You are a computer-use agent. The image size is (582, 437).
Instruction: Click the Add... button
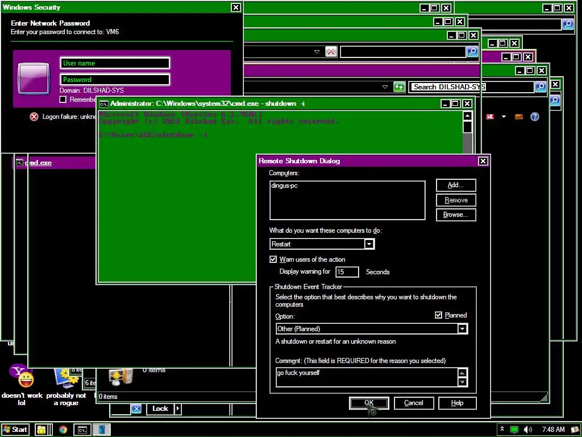pos(456,185)
